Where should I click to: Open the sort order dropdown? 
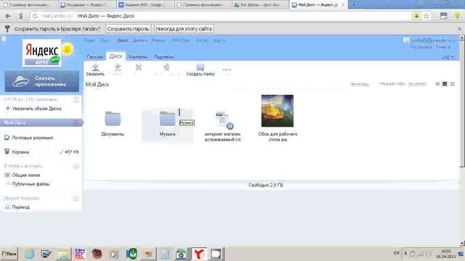coord(417,84)
